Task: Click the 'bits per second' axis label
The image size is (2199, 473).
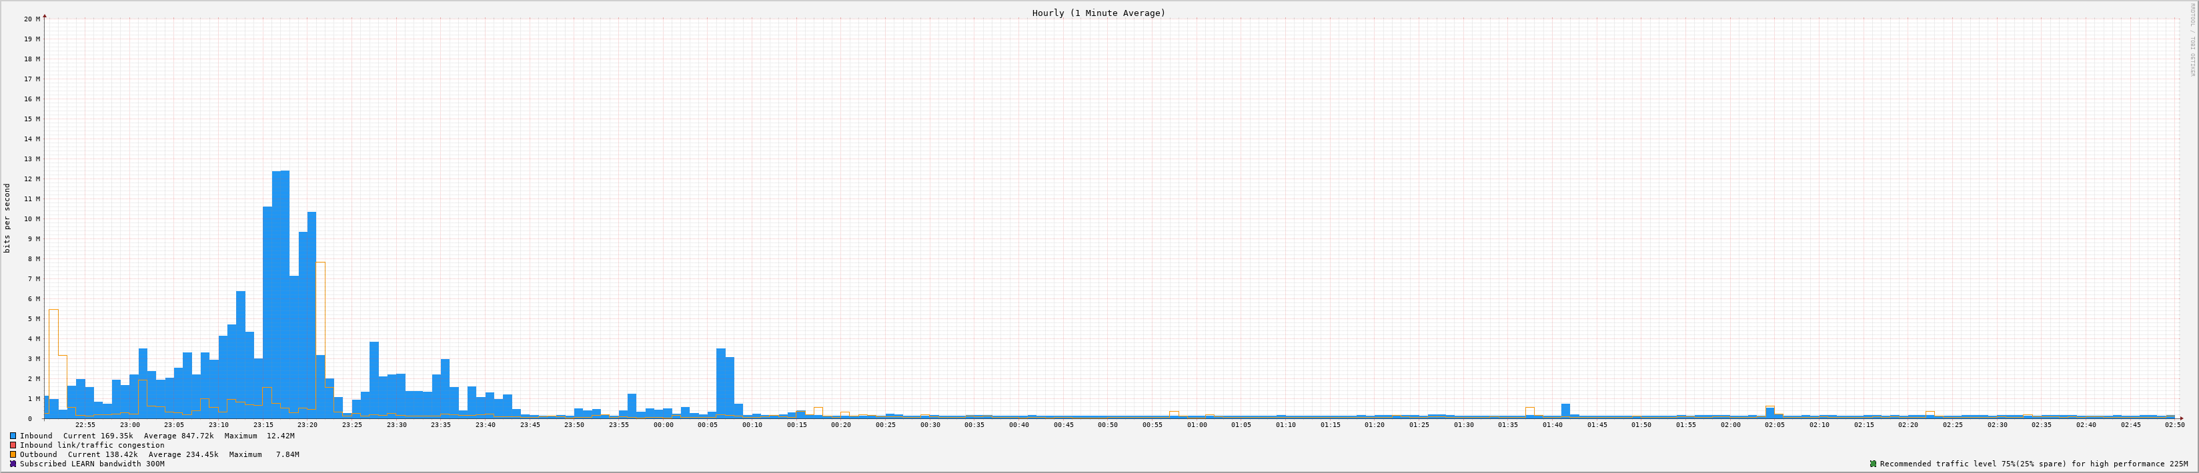Action: tap(8, 218)
